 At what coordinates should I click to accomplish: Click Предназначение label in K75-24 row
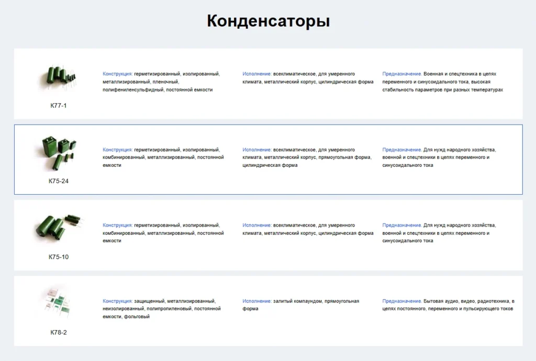[x=402, y=150]
